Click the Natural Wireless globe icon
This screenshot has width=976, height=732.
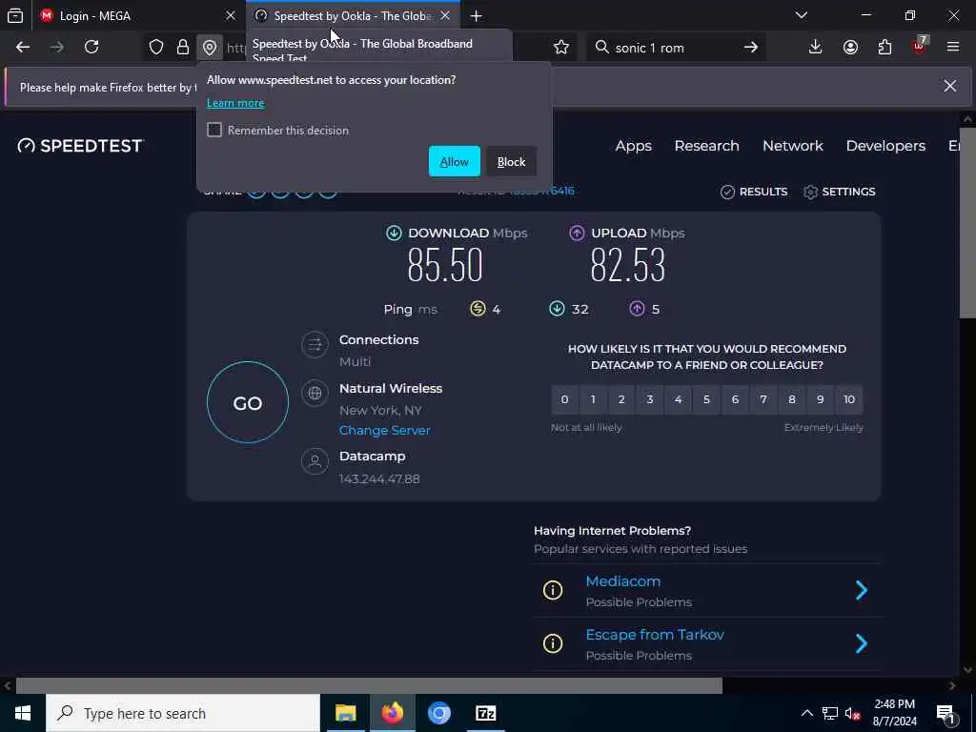(315, 393)
